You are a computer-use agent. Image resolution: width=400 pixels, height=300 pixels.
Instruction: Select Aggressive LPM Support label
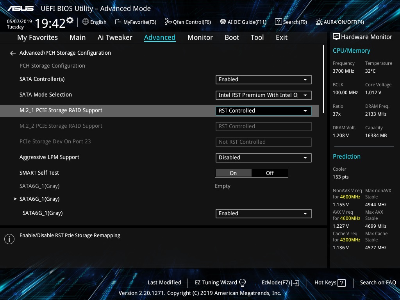pos(49,157)
